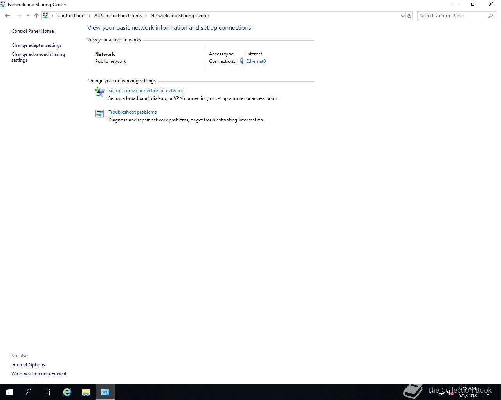The image size is (501, 400).
Task: Open File Explorer from taskbar
Action: 86,392
